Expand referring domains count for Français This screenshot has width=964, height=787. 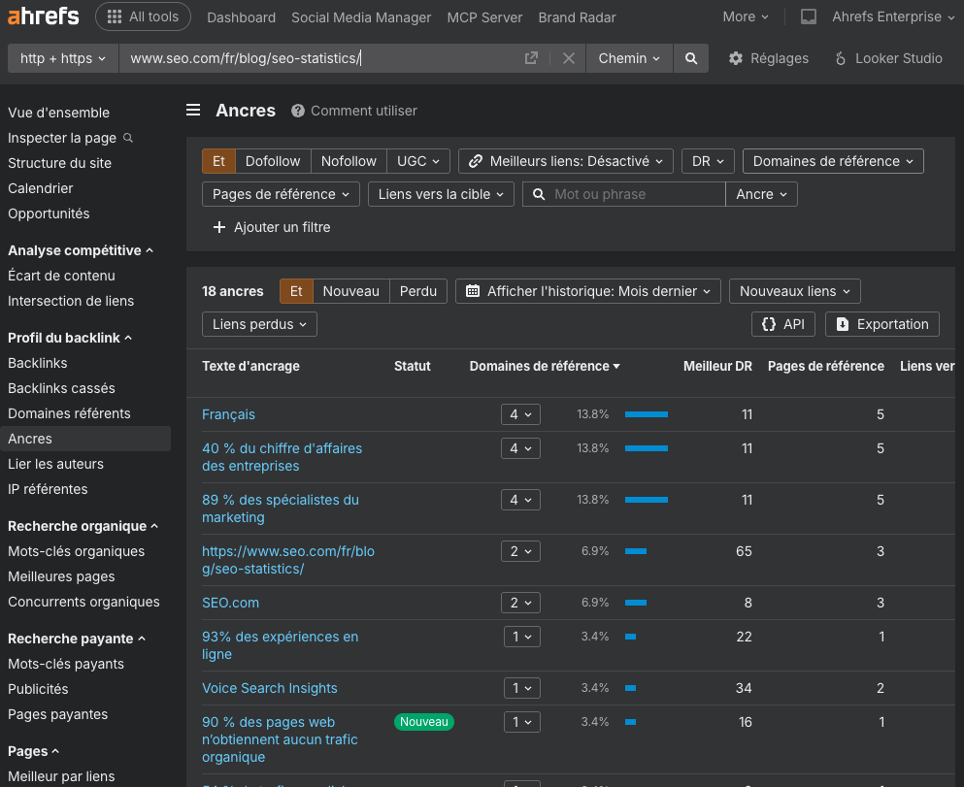[520, 414]
